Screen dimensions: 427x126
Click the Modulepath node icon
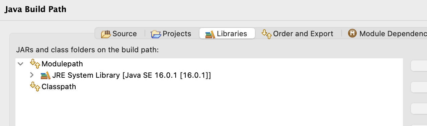coord(35,63)
